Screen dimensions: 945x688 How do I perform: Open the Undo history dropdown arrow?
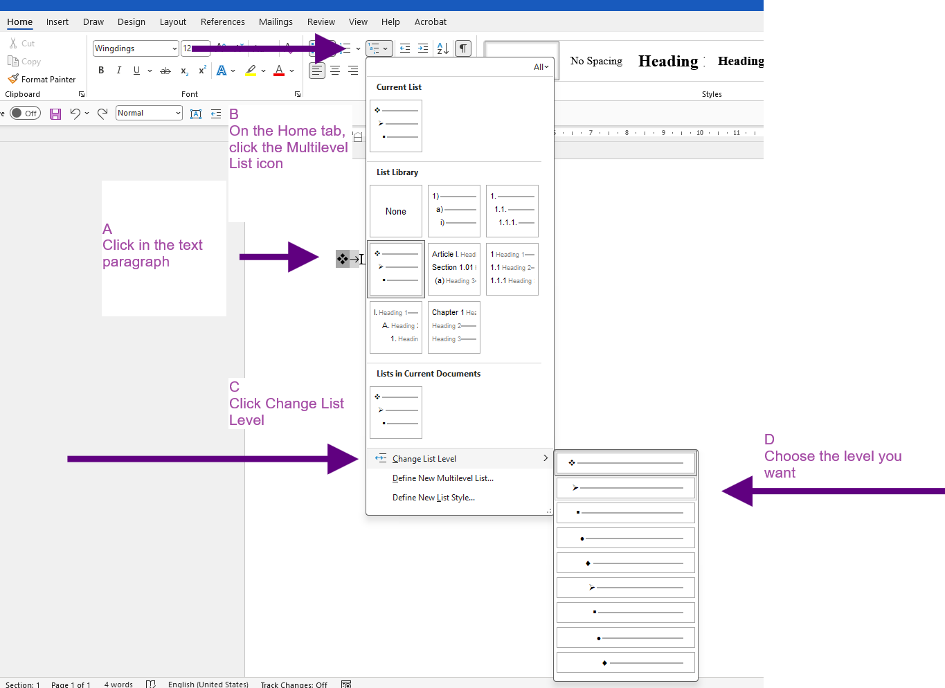click(87, 114)
